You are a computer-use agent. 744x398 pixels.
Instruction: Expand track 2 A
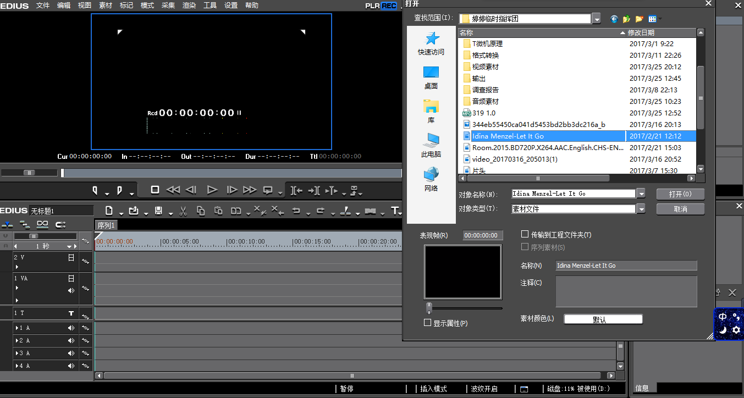[x=16, y=340]
